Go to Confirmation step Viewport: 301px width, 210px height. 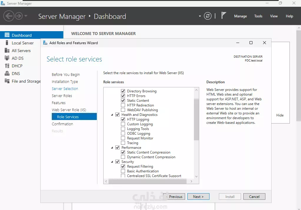click(62, 124)
